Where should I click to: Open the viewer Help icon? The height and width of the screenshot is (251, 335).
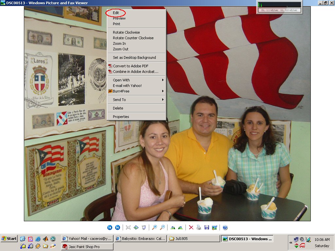pos(225,227)
